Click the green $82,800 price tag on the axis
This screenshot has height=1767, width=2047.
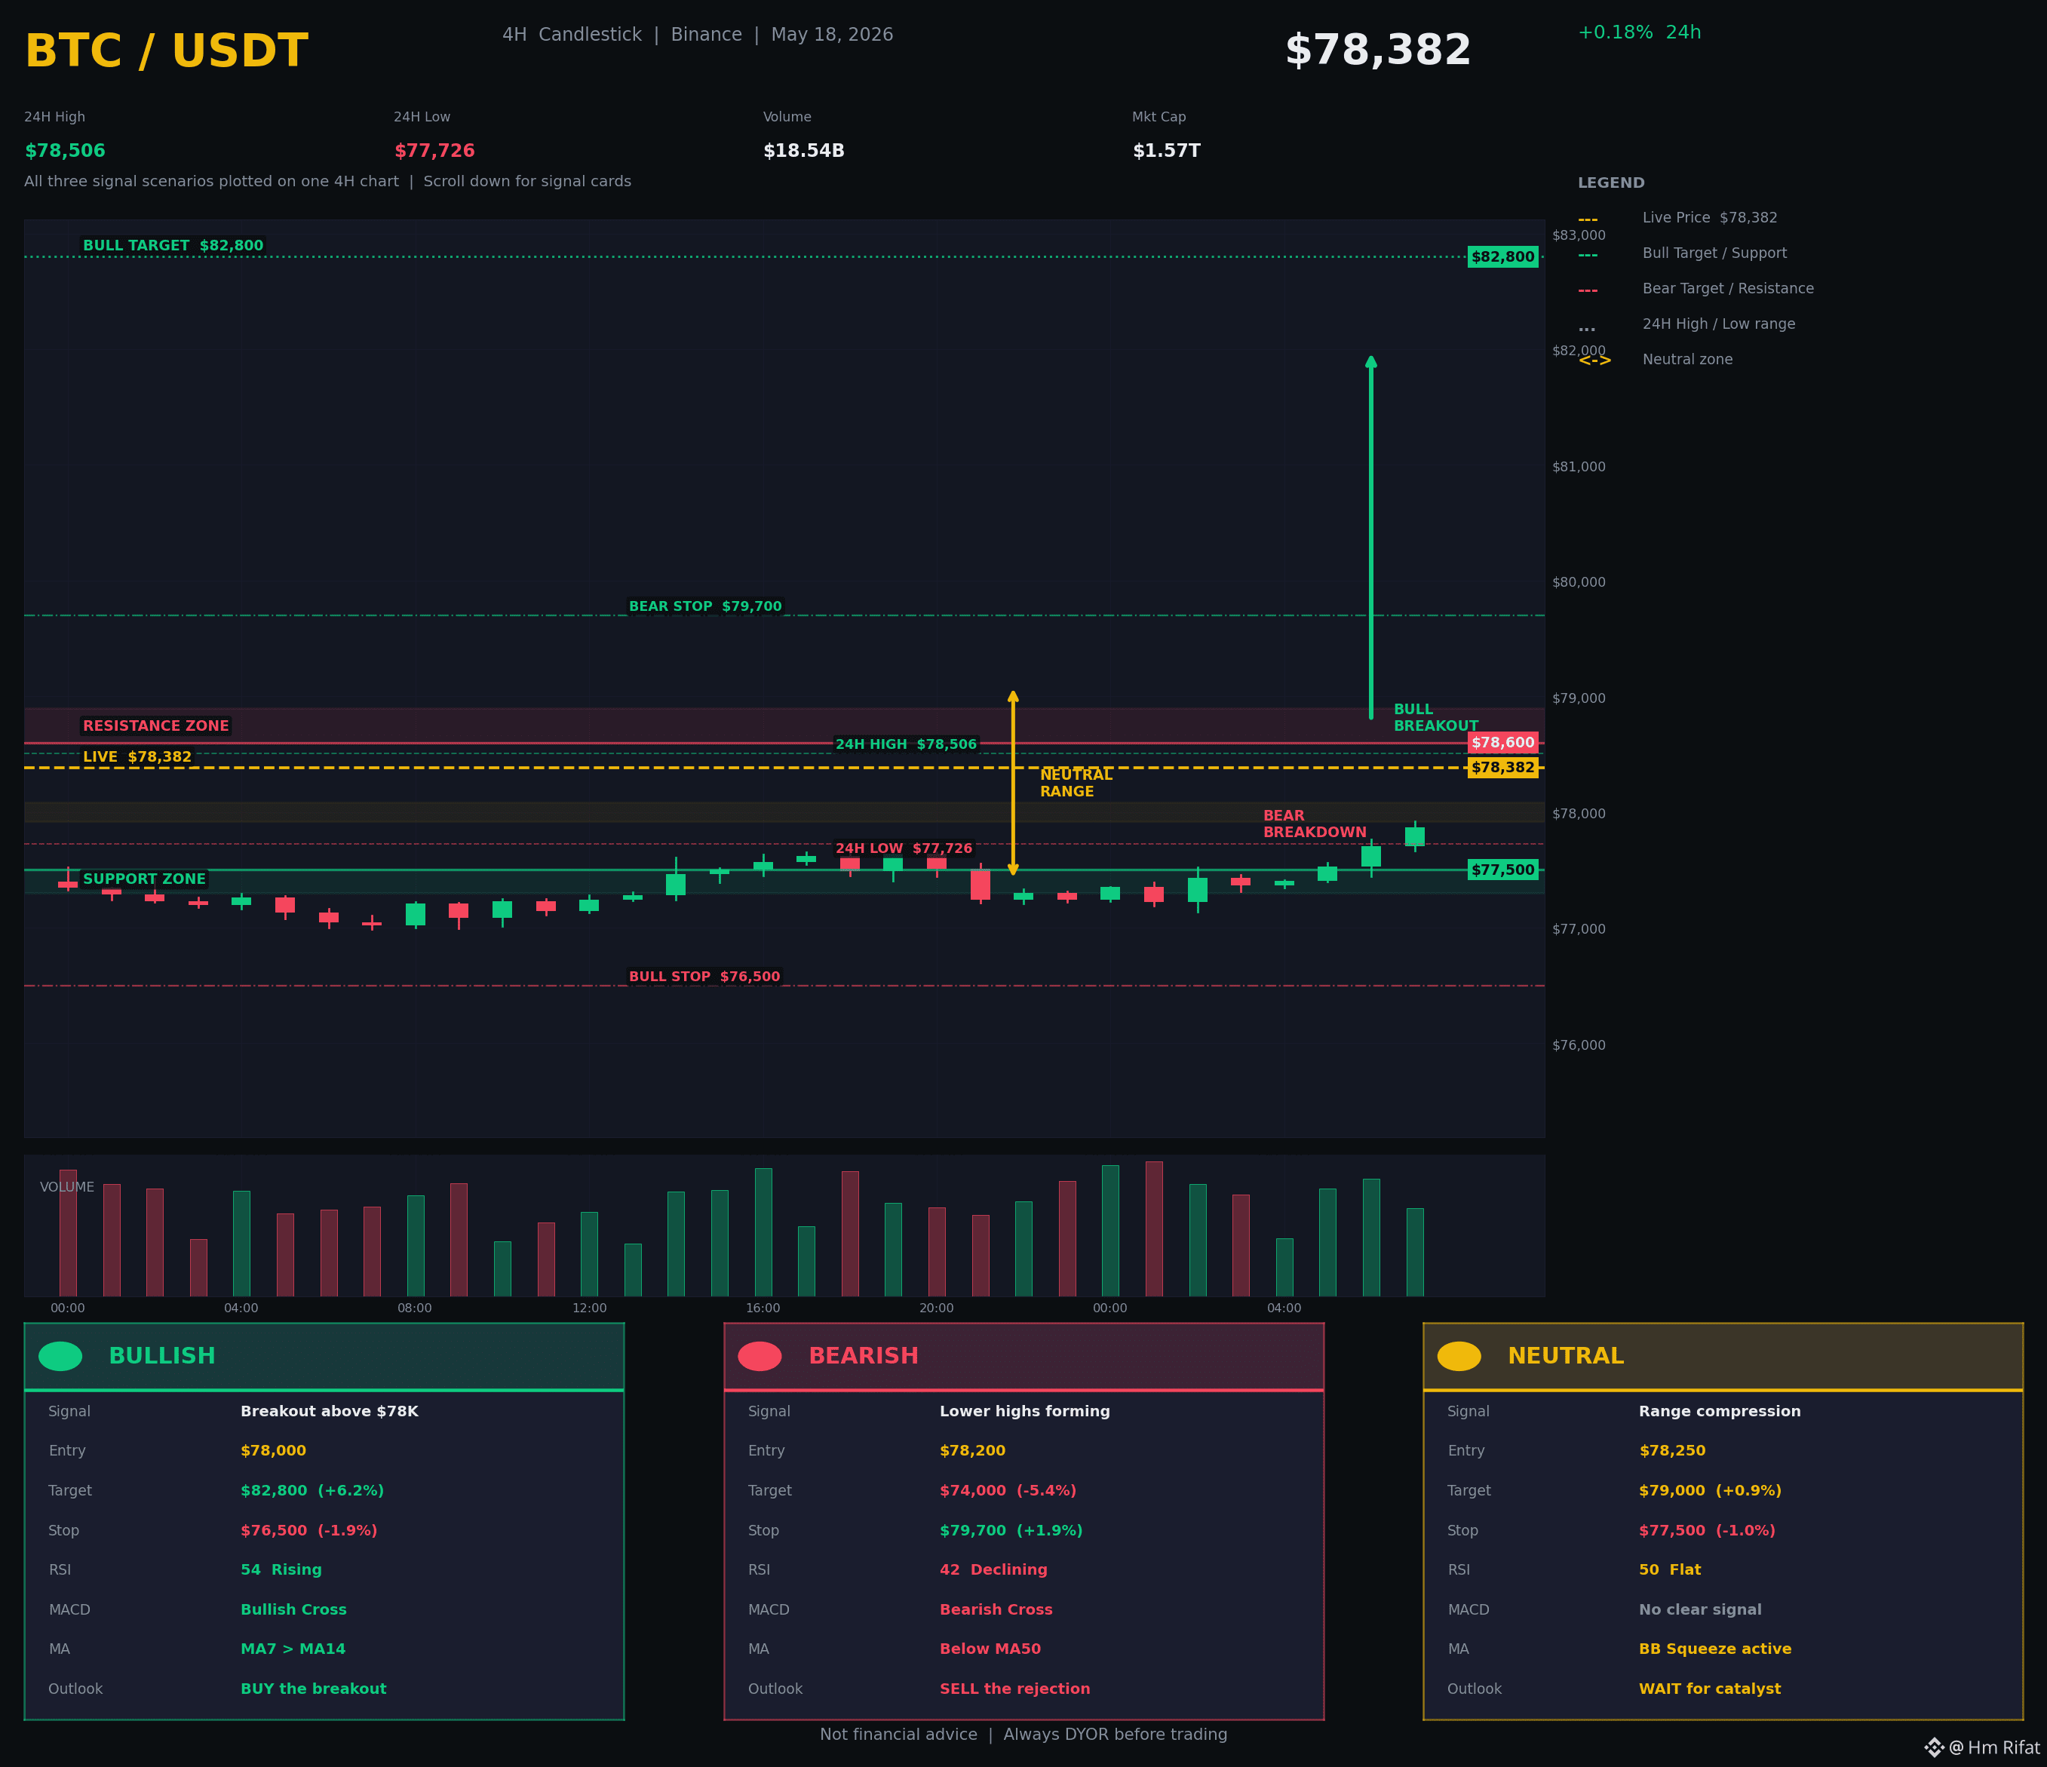pyautogui.click(x=1502, y=257)
